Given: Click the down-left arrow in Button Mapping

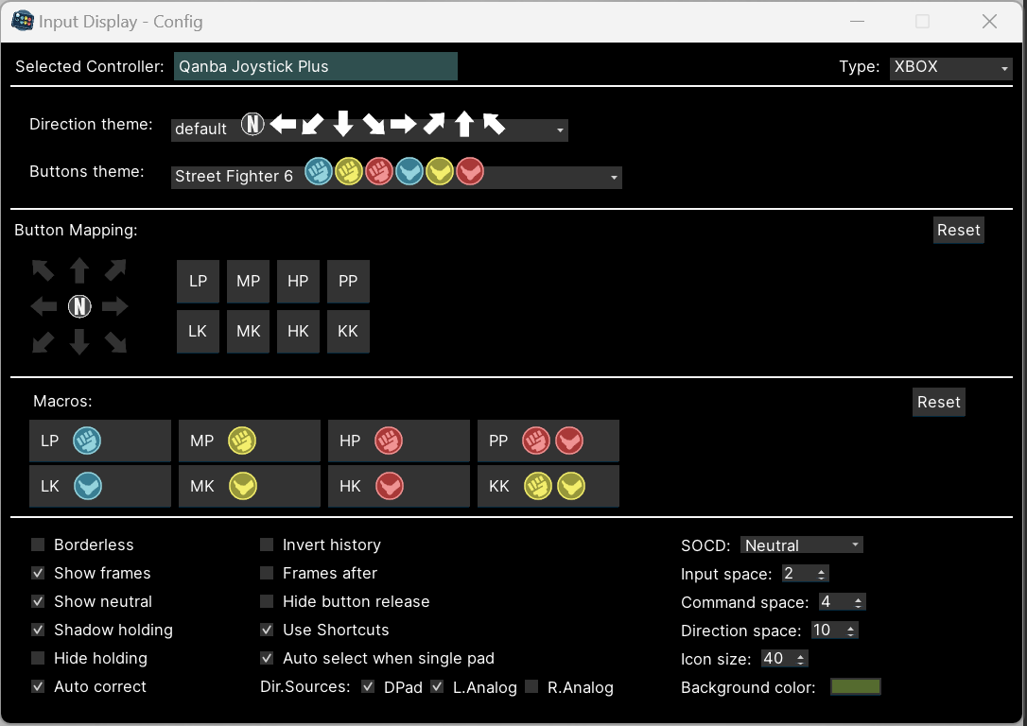Looking at the screenshot, I should pos(44,341).
